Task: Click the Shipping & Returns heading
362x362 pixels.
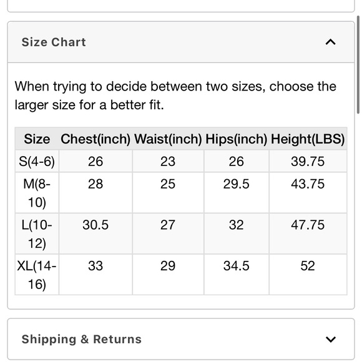Action: point(82,339)
